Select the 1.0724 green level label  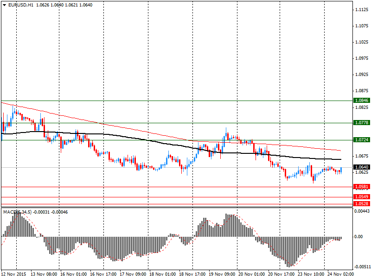click(362, 140)
